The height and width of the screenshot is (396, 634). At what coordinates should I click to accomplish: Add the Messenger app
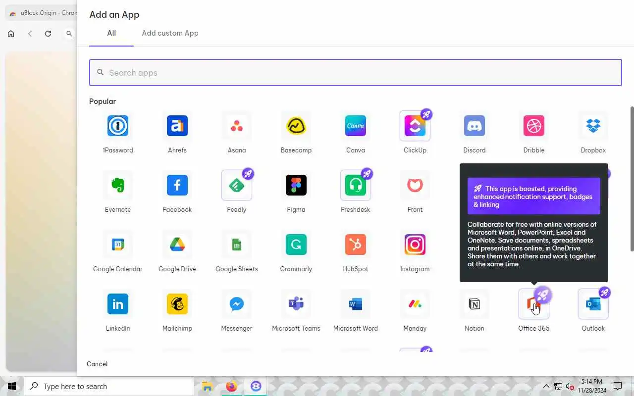(x=237, y=304)
